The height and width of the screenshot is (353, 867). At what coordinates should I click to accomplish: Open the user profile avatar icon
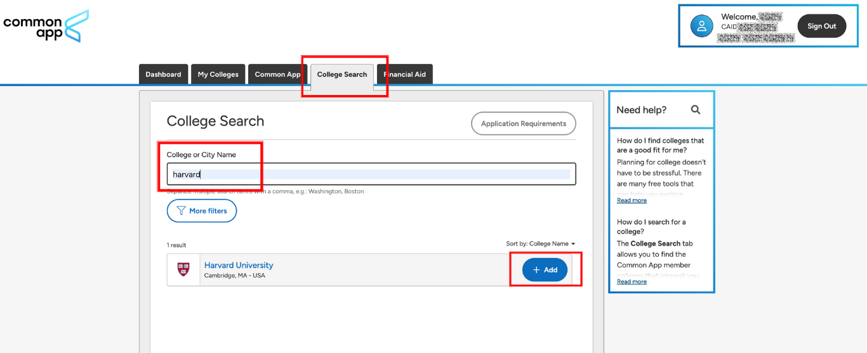[x=702, y=26]
